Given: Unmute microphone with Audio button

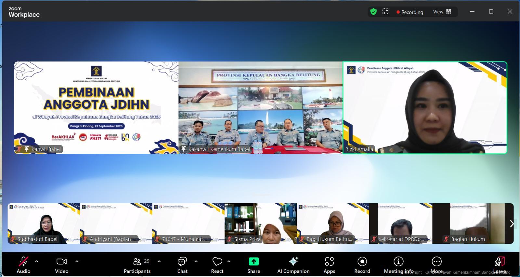Looking at the screenshot, I should click(23, 265).
